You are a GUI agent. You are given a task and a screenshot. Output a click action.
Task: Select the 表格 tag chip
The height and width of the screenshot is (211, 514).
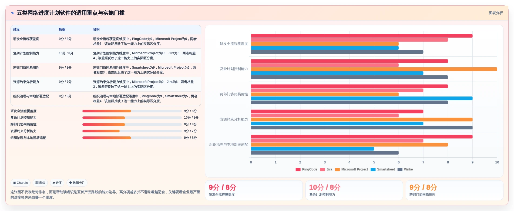[40, 183]
